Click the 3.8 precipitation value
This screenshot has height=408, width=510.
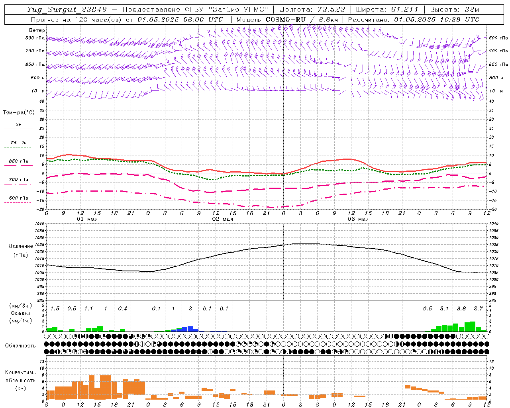[461, 309]
